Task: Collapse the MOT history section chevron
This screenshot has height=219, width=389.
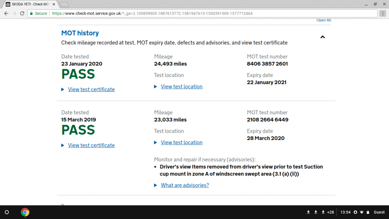Action: click(322, 37)
